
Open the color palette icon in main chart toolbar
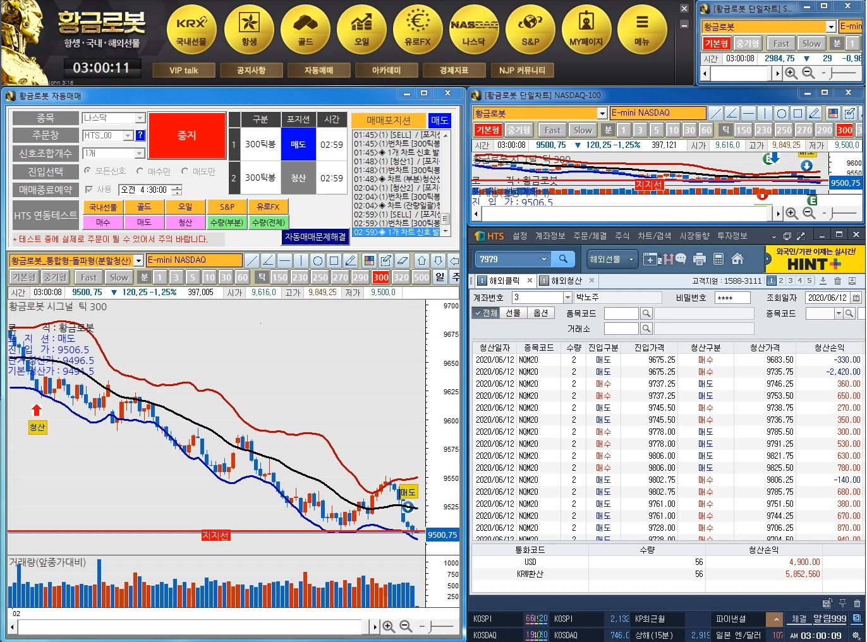tap(370, 260)
